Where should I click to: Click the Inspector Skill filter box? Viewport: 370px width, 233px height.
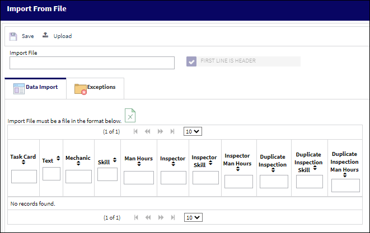[x=205, y=178]
